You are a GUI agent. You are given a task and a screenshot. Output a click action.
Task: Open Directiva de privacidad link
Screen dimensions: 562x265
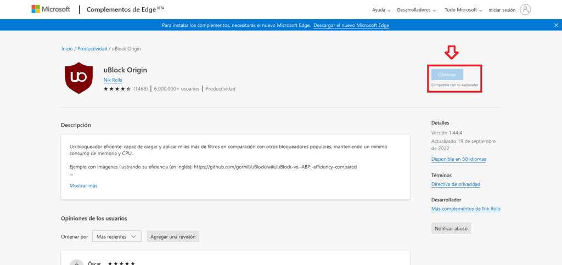click(x=456, y=184)
